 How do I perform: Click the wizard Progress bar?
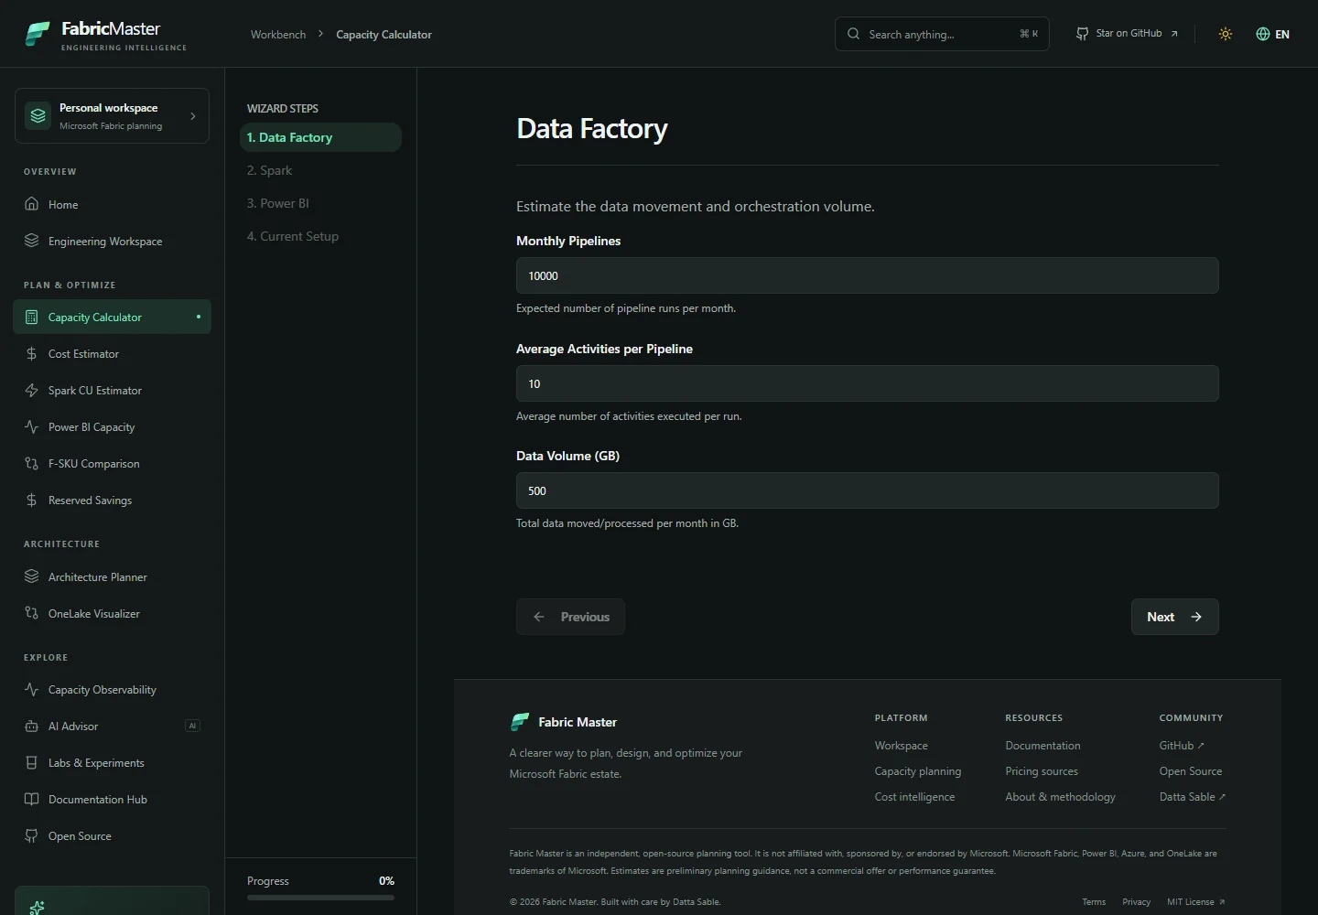[x=320, y=898]
